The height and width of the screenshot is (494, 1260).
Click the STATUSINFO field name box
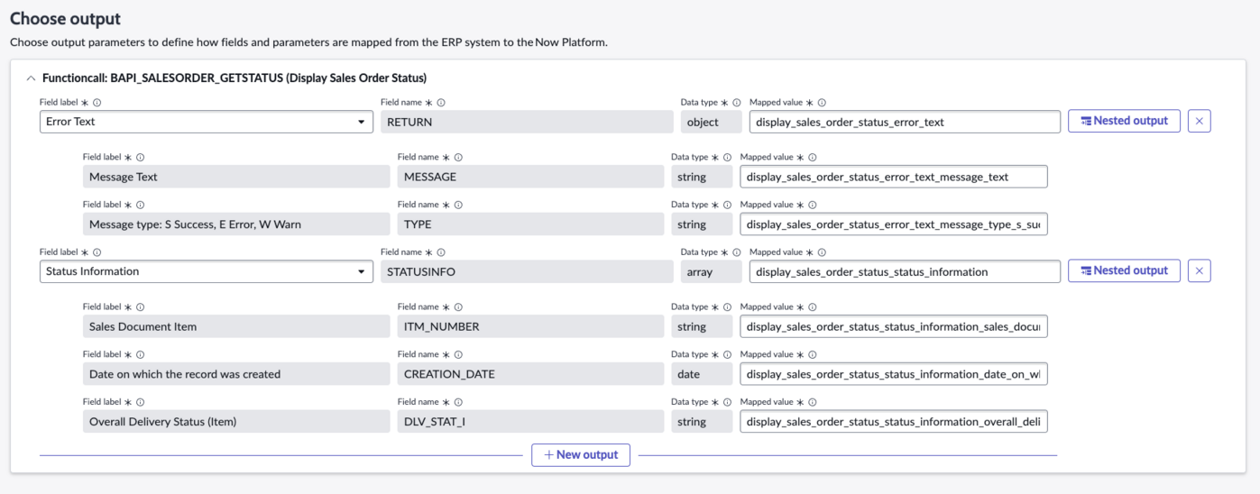pos(527,271)
